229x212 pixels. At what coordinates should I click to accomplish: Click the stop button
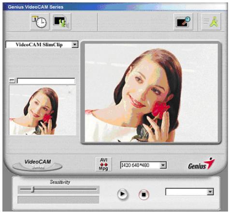(143, 195)
